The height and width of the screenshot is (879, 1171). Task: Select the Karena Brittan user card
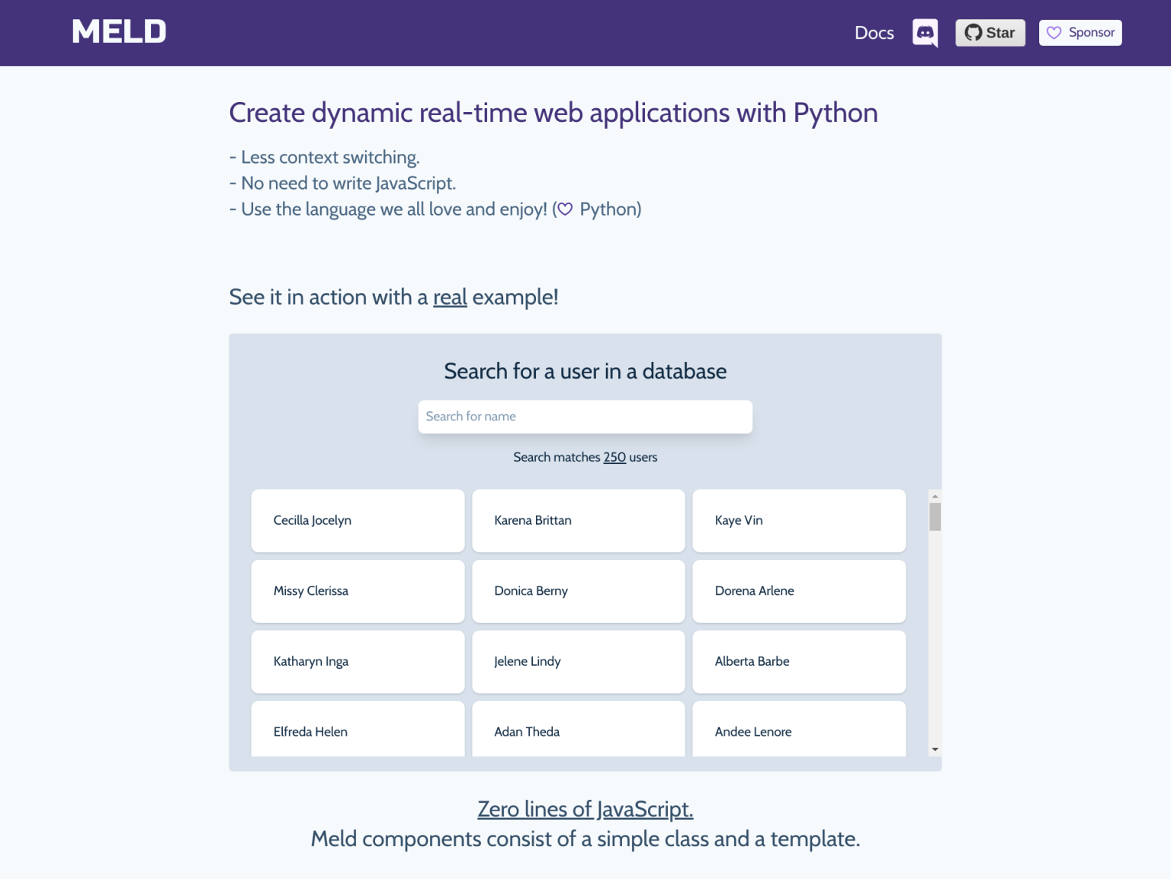[578, 520]
